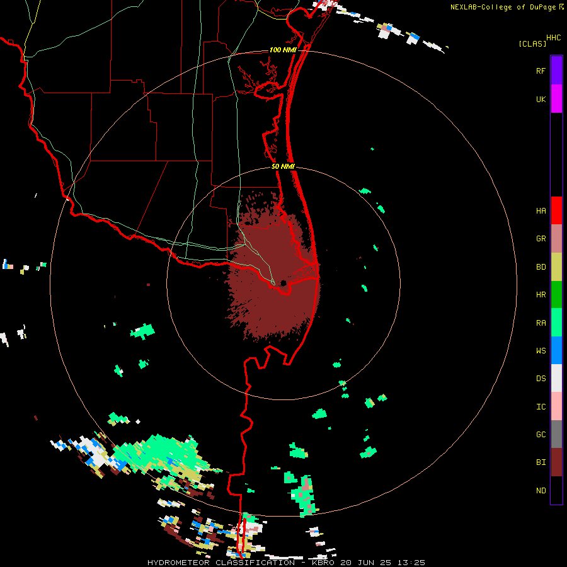Viewport: 567px width, 567px height.
Task: Pick the WS blue legend swatch
Action: point(556,350)
